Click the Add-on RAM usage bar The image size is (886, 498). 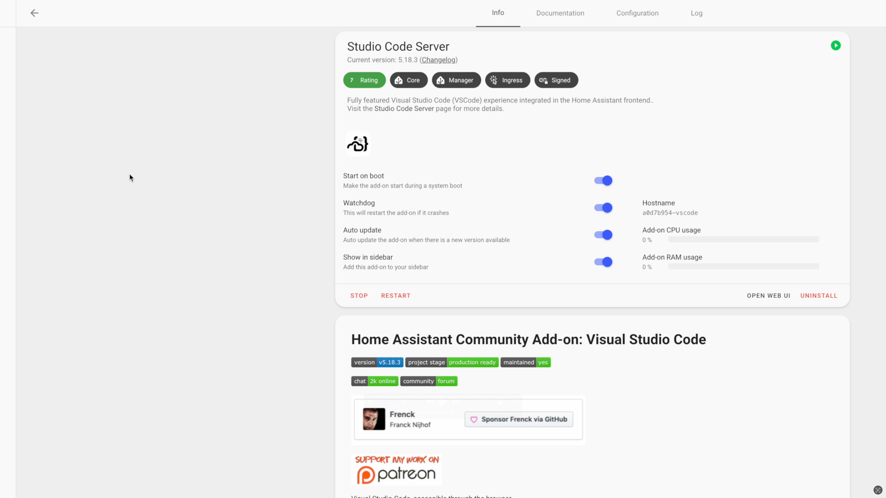tap(744, 266)
